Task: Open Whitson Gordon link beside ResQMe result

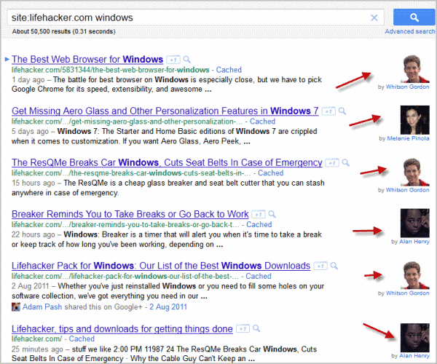Action: [407, 190]
